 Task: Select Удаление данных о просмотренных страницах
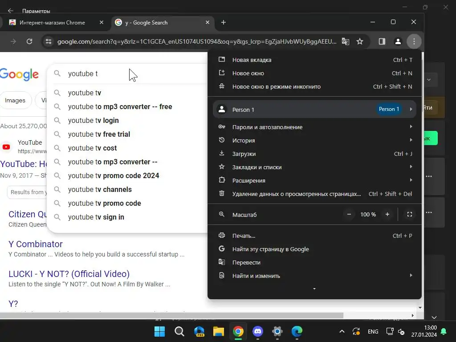[315, 194]
